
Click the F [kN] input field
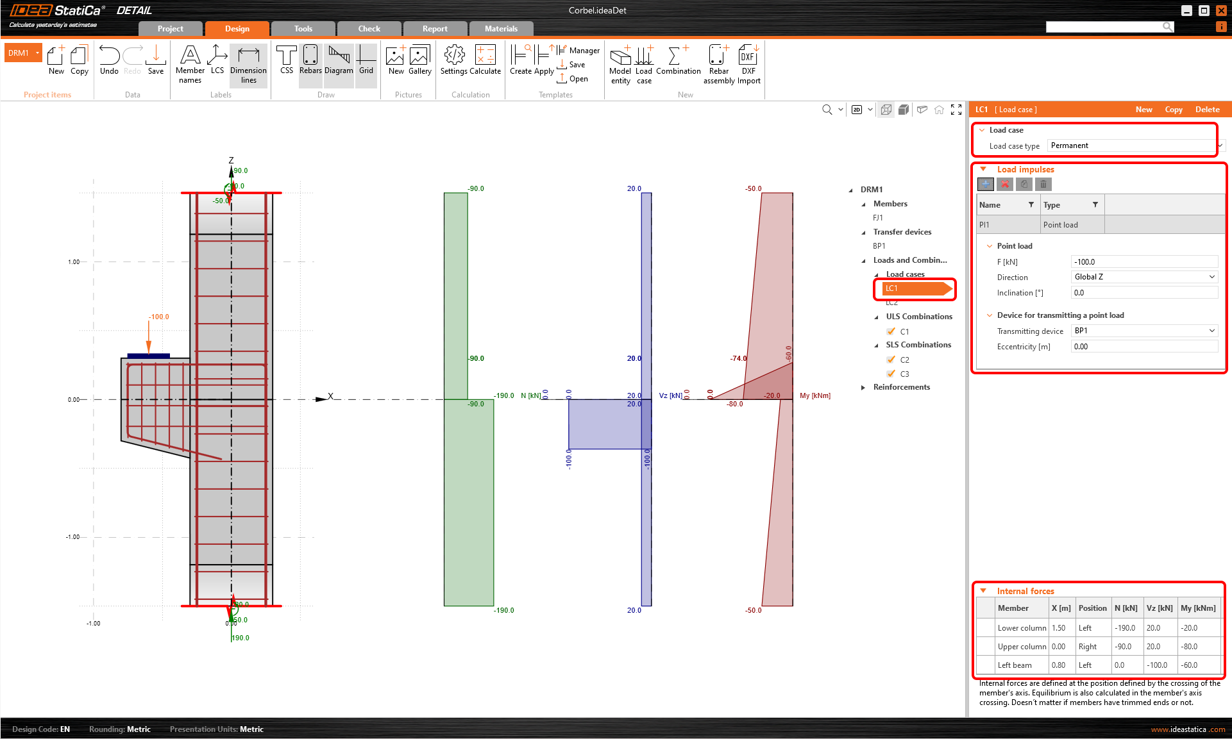point(1144,262)
